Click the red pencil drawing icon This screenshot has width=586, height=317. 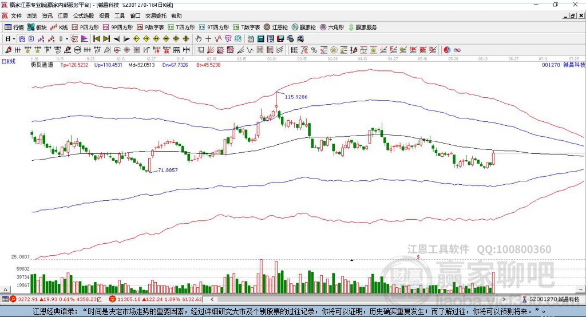(8, 50)
